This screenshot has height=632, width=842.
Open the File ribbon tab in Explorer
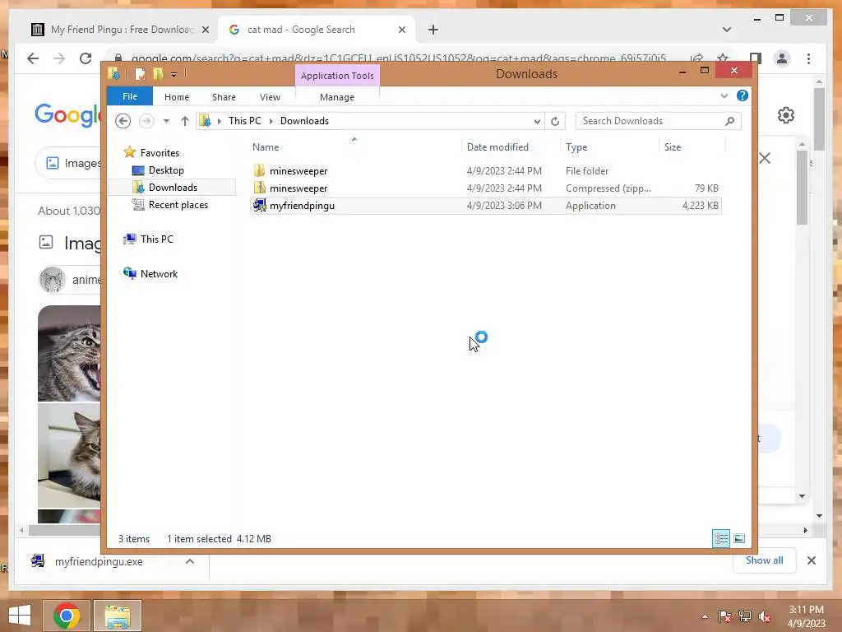pos(130,97)
